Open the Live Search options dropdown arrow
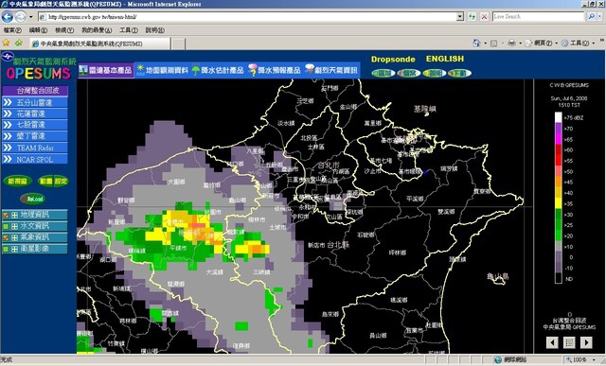 [599, 17]
